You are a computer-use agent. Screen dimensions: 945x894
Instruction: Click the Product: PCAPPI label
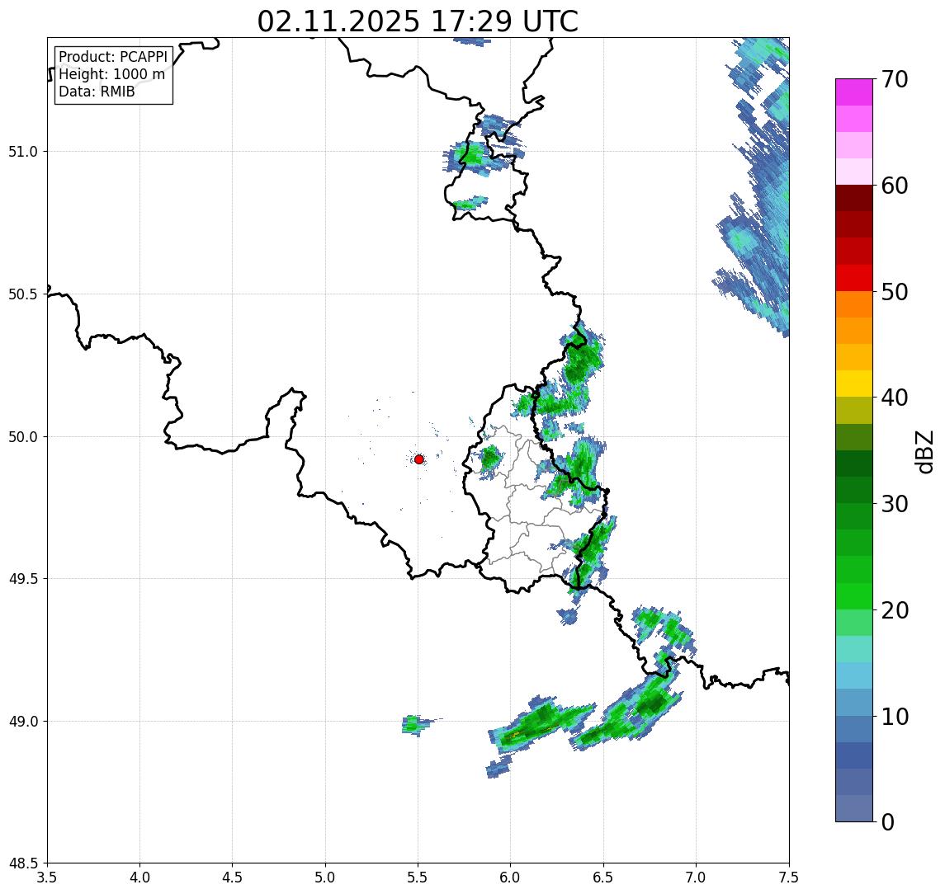pyautogui.click(x=113, y=57)
